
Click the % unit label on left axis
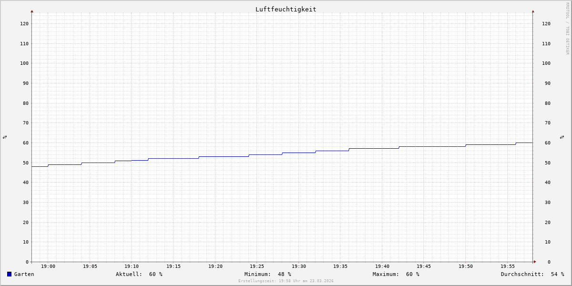tap(5, 137)
